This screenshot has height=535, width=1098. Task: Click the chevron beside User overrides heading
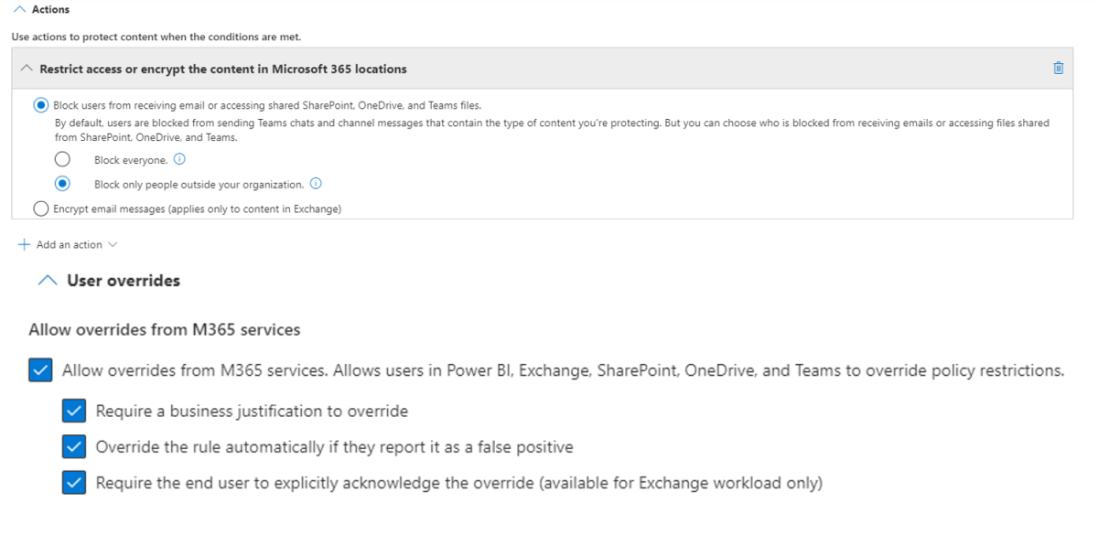(48, 279)
